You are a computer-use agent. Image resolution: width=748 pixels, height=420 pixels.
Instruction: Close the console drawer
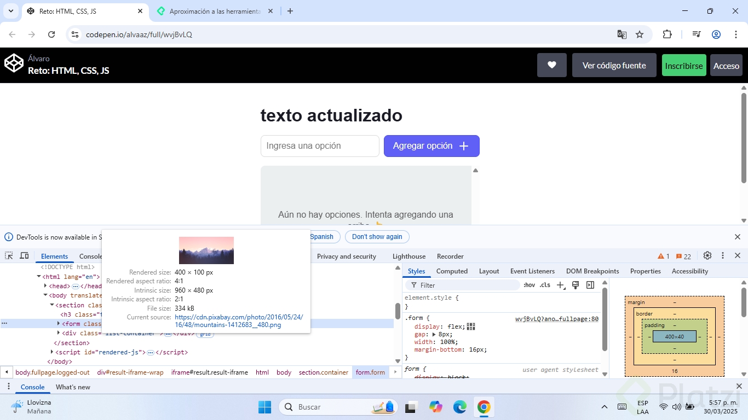pyautogui.click(x=739, y=387)
